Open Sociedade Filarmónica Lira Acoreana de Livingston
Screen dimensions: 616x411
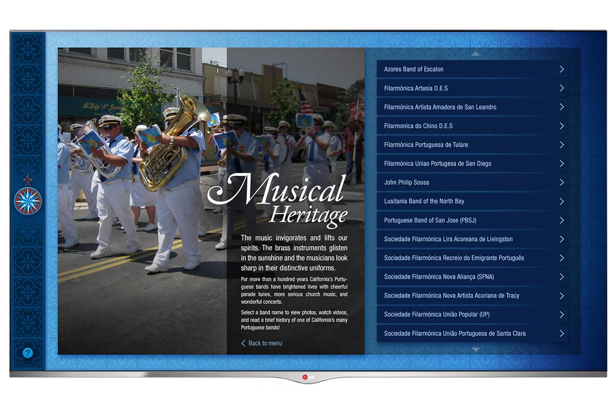pos(448,239)
